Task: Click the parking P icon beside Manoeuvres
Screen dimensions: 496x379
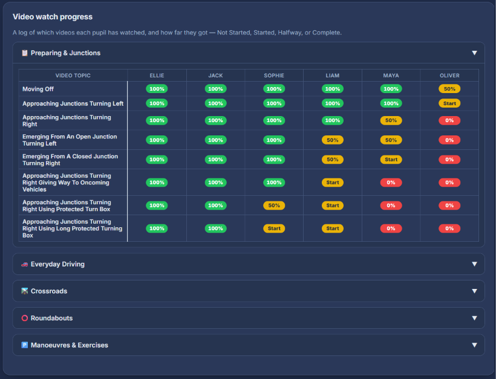Action: coord(24,345)
